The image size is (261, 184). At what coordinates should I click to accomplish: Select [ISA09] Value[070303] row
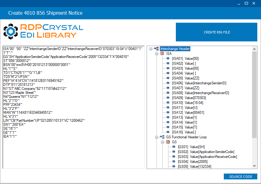pos(189,98)
